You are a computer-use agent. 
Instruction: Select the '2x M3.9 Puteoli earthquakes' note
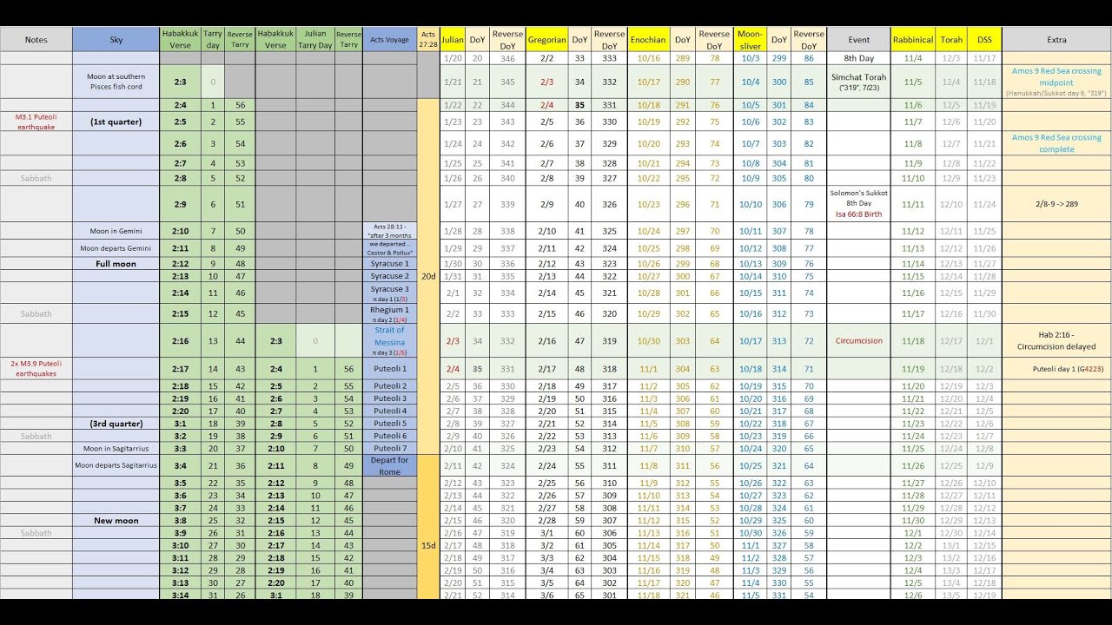[36, 368]
